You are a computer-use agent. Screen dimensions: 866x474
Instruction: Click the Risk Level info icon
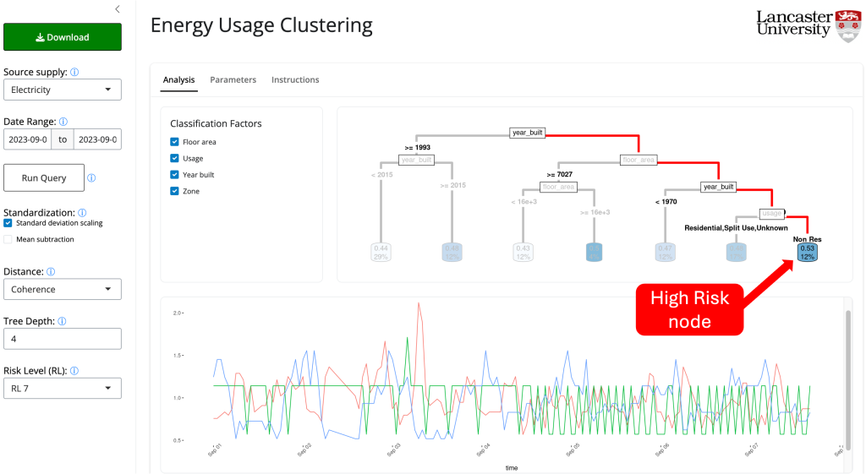(x=74, y=371)
